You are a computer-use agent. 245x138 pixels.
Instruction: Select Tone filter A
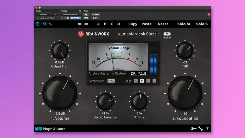click(x=136, y=81)
